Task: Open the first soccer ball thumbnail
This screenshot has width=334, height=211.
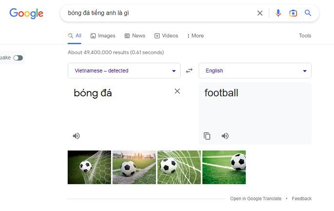Action: tap(89, 167)
